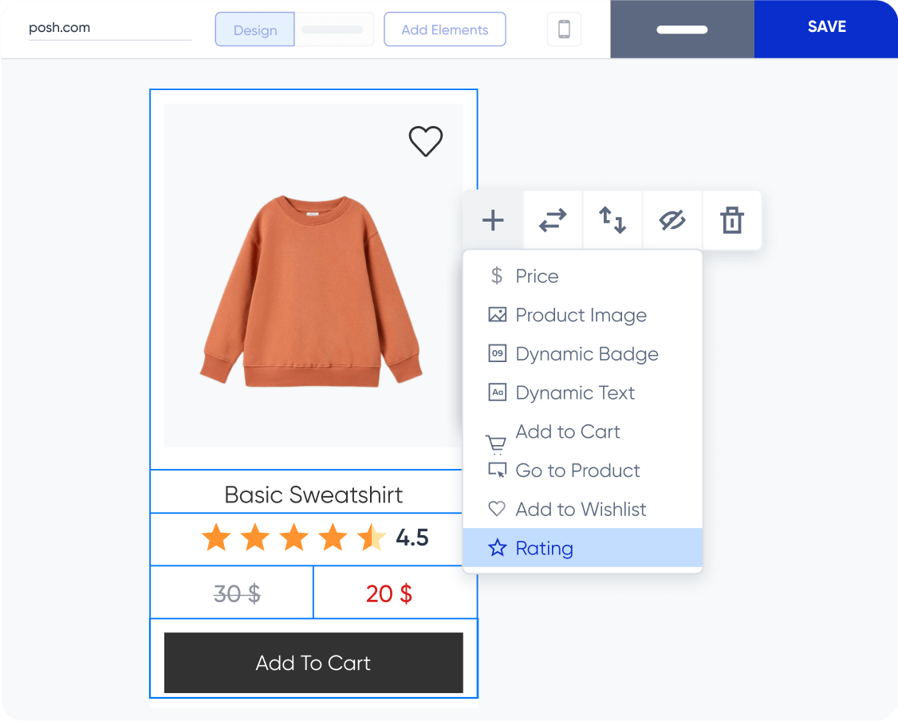Screen dimensions: 898x721
Task: Switch to mobile preview phone icon
Action: click(564, 30)
